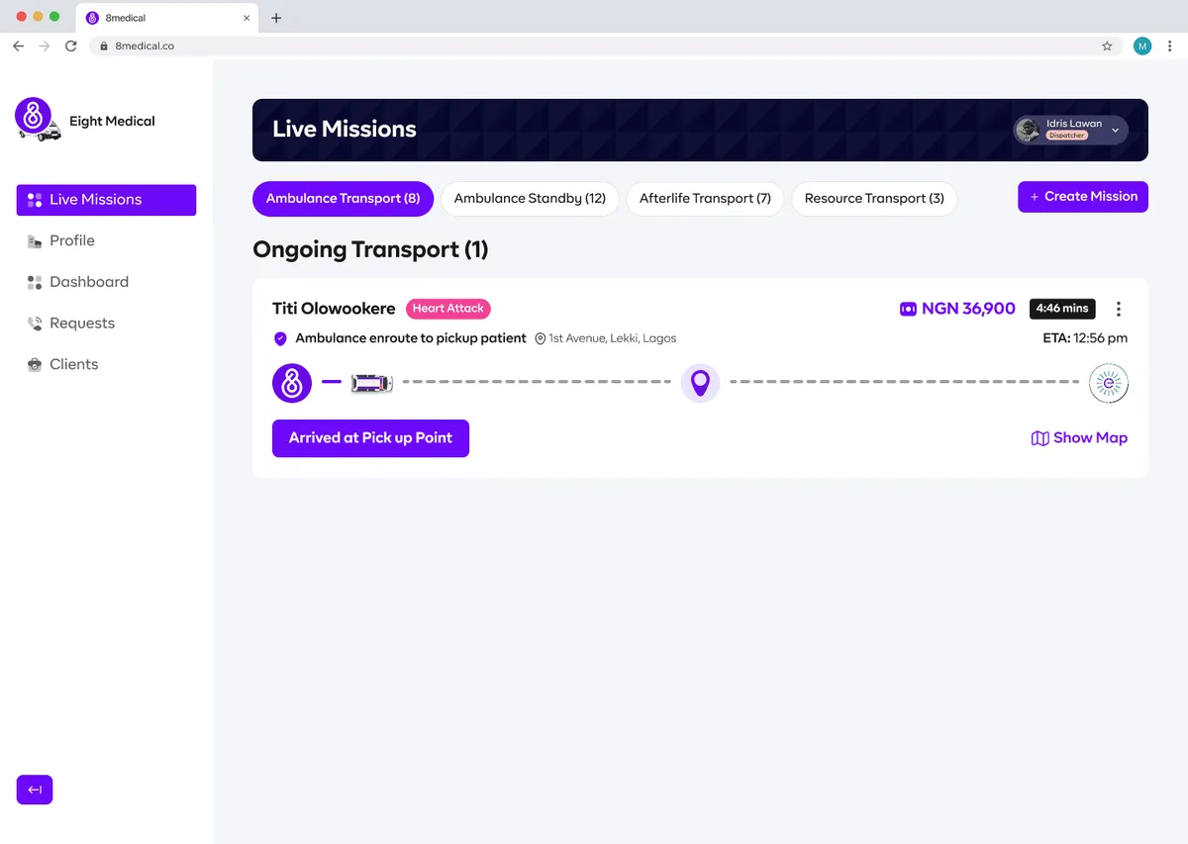
Task: Click the padlock site info icon
Action: [x=104, y=47]
